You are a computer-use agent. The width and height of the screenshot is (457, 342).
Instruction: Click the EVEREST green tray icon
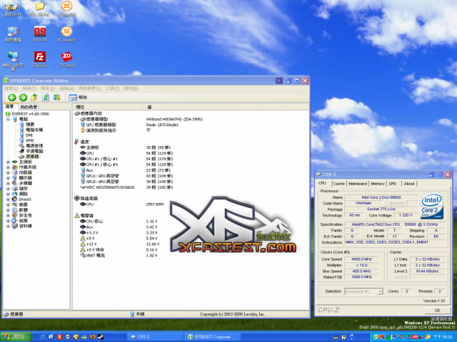coord(376,337)
